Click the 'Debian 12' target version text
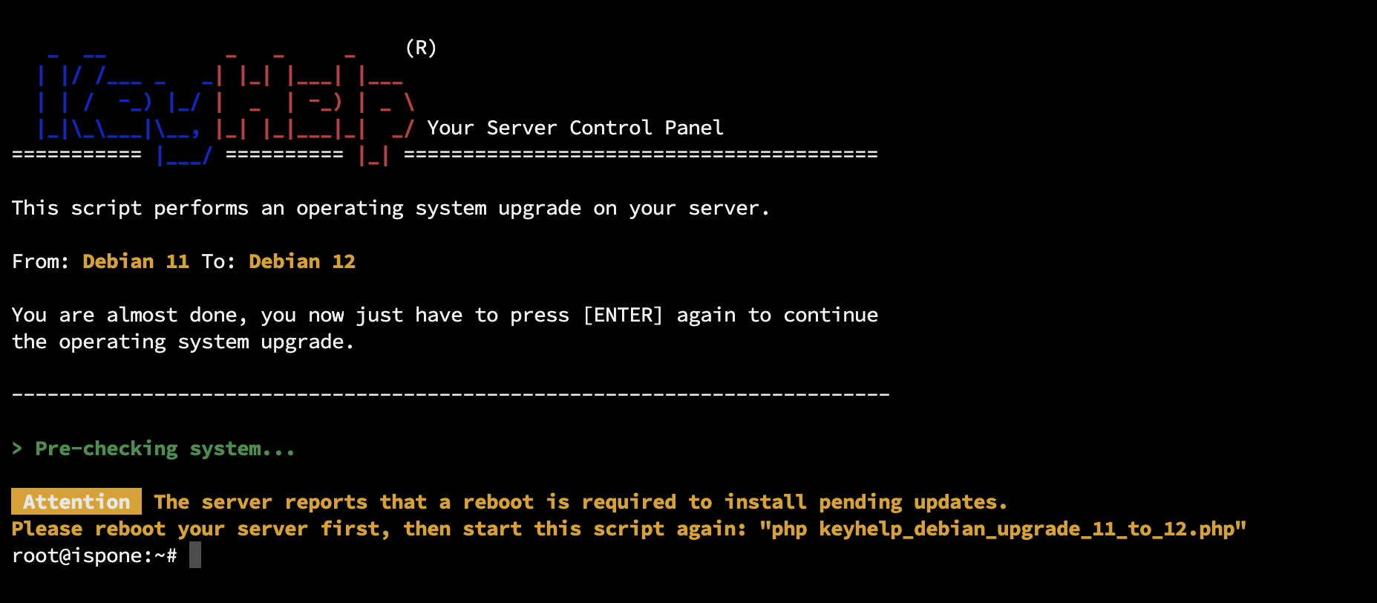The image size is (1377, 603). pyautogui.click(x=302, y=261)
